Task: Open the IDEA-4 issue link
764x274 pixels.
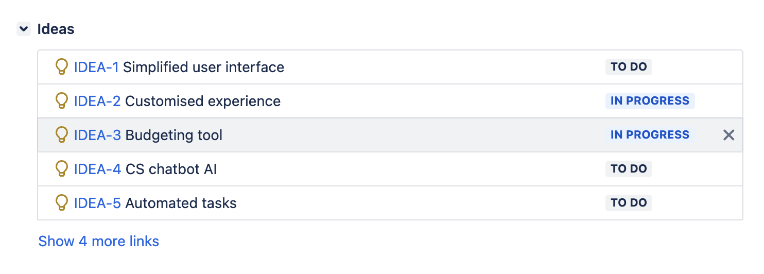Action: [x=97, y=169]
